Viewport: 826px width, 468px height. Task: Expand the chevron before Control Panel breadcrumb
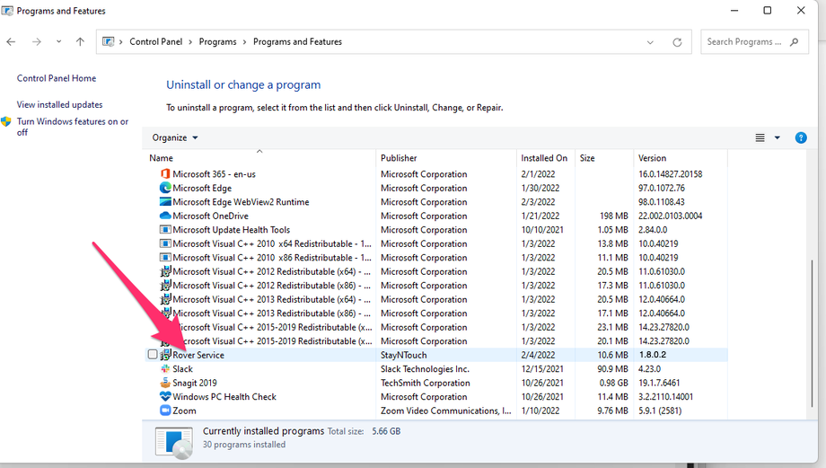[120, 41]
